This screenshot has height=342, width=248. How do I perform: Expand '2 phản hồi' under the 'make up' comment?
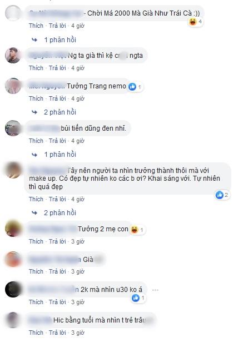click(60, 213)
